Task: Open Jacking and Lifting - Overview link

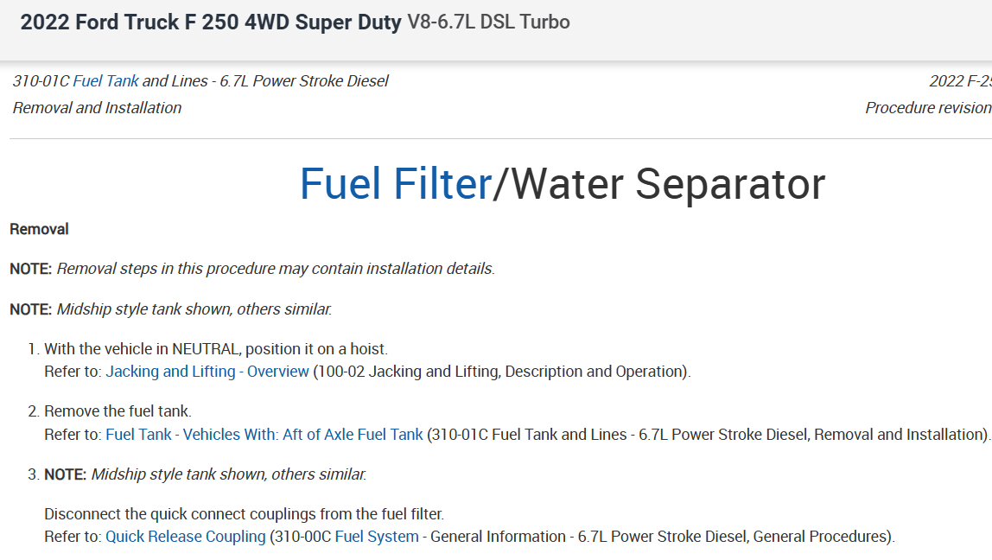Action: pyautogui.click(x=207, y=372)
